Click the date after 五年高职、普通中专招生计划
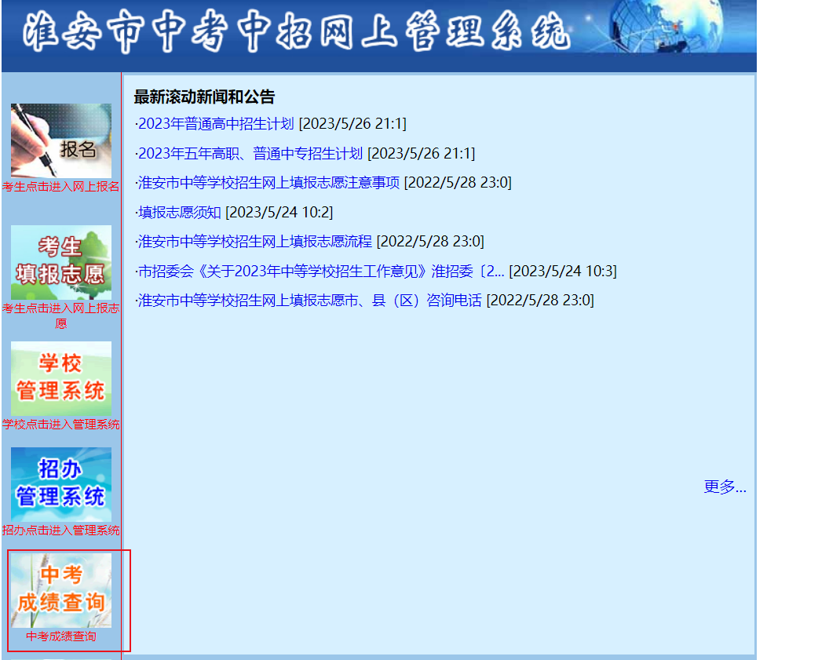This screenshot has width=829, height=660. click(422, 153)
